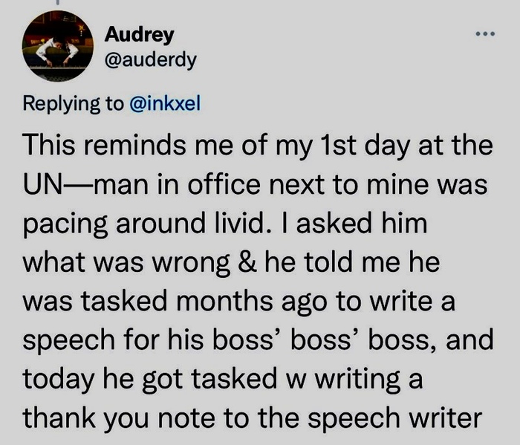Open the @auderdy handle profile
This screenshot has width=520, height=445.
point(151,60)
